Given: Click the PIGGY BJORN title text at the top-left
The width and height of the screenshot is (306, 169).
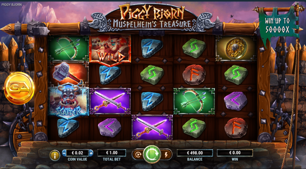Looking at the screenshot, I should 12,5.
